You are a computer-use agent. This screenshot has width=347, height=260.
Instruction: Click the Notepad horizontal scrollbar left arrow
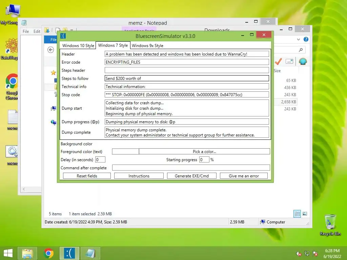point(24,189)
